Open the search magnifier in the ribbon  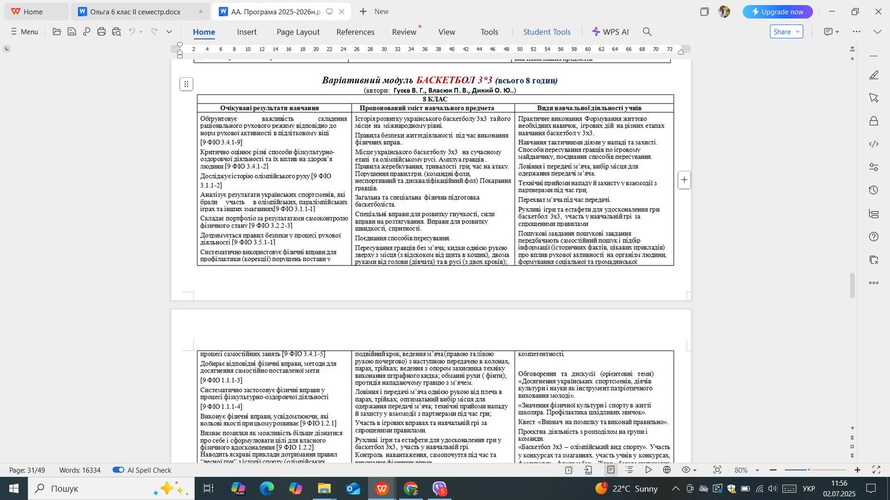pos(647,32)
